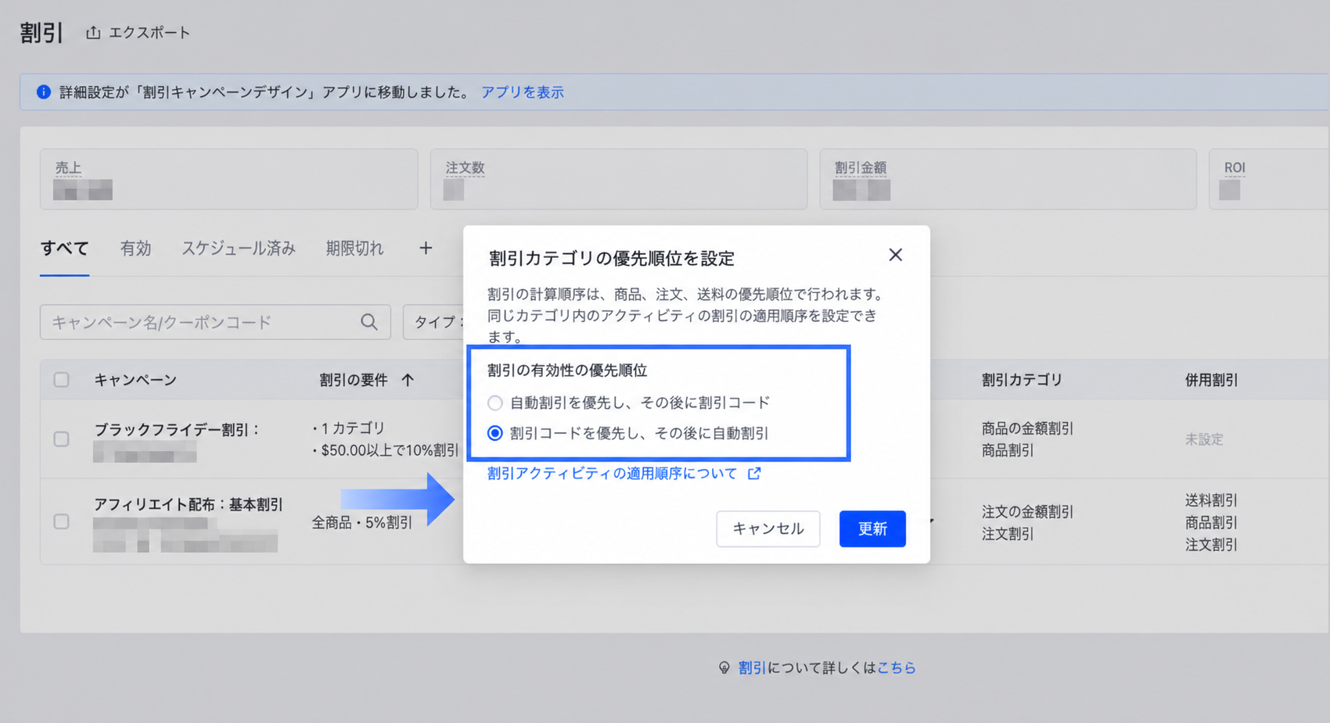This screenshot has width=1330, height=723.
Task: Click the 売上 metric card
Action: coord(228,179)
